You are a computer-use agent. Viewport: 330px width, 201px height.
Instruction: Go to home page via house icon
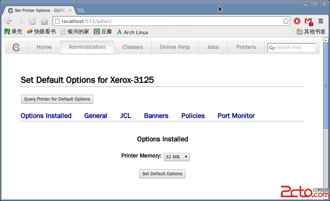(x=44, y=21)
